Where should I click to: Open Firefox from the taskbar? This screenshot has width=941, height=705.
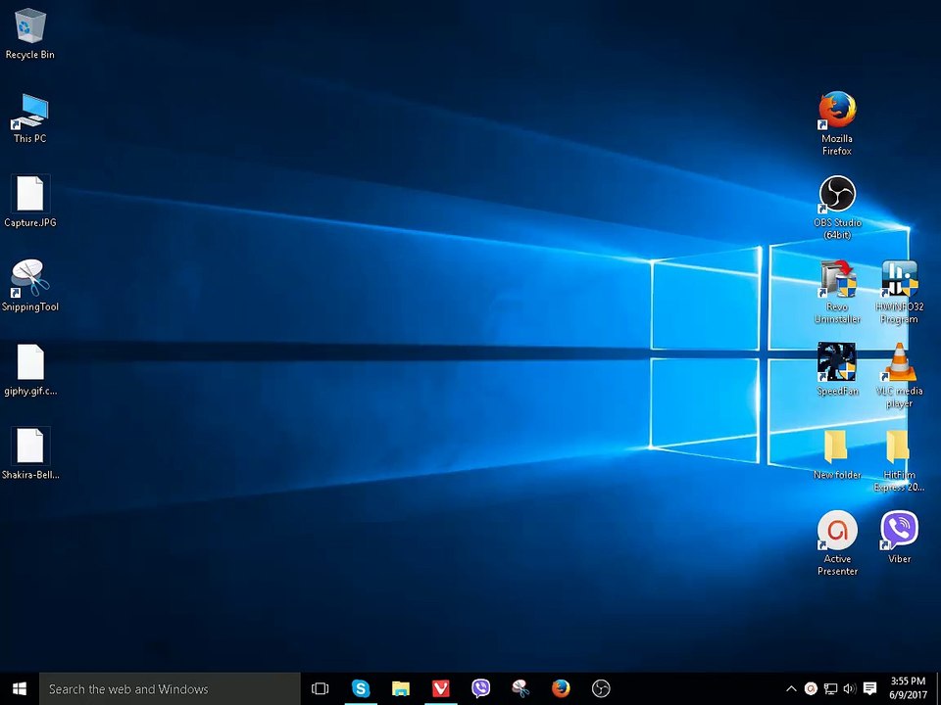click(x=561, y=688)
